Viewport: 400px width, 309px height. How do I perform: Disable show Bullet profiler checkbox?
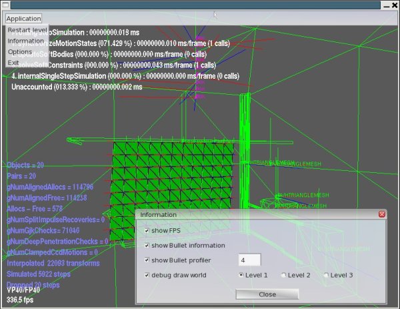(147, 260)
